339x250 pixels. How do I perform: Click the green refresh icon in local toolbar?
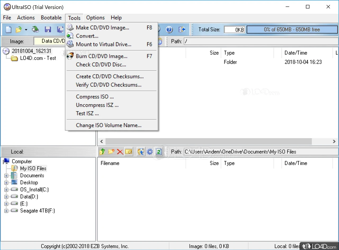pyautogui.click(x=159, y=152)
